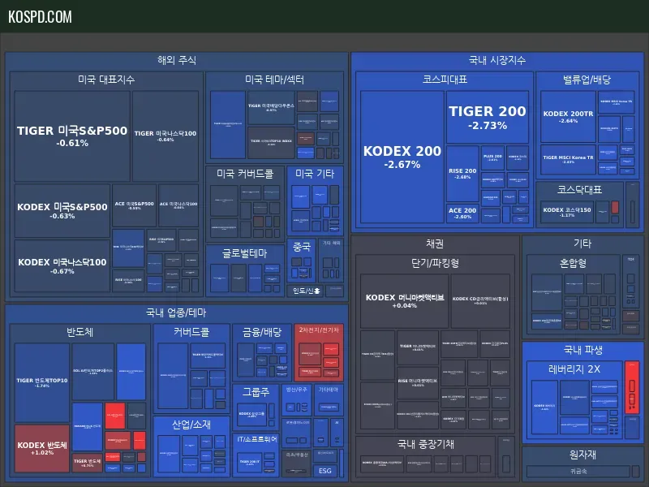Click the 국내 업종/테마 group header
Screen dimensions: 649x487
(x=176, y=312)
